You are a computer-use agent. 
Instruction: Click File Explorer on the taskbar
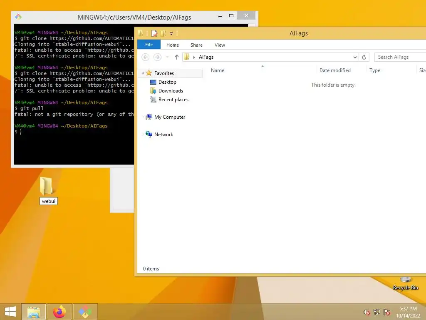(x=34, y=312)
